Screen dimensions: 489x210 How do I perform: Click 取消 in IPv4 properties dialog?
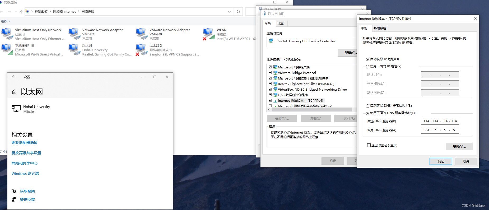(466, 161)
